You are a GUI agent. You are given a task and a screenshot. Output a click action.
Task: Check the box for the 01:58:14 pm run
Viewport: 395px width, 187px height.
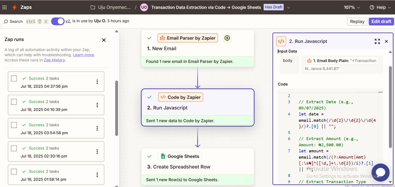tap(14, 172)
